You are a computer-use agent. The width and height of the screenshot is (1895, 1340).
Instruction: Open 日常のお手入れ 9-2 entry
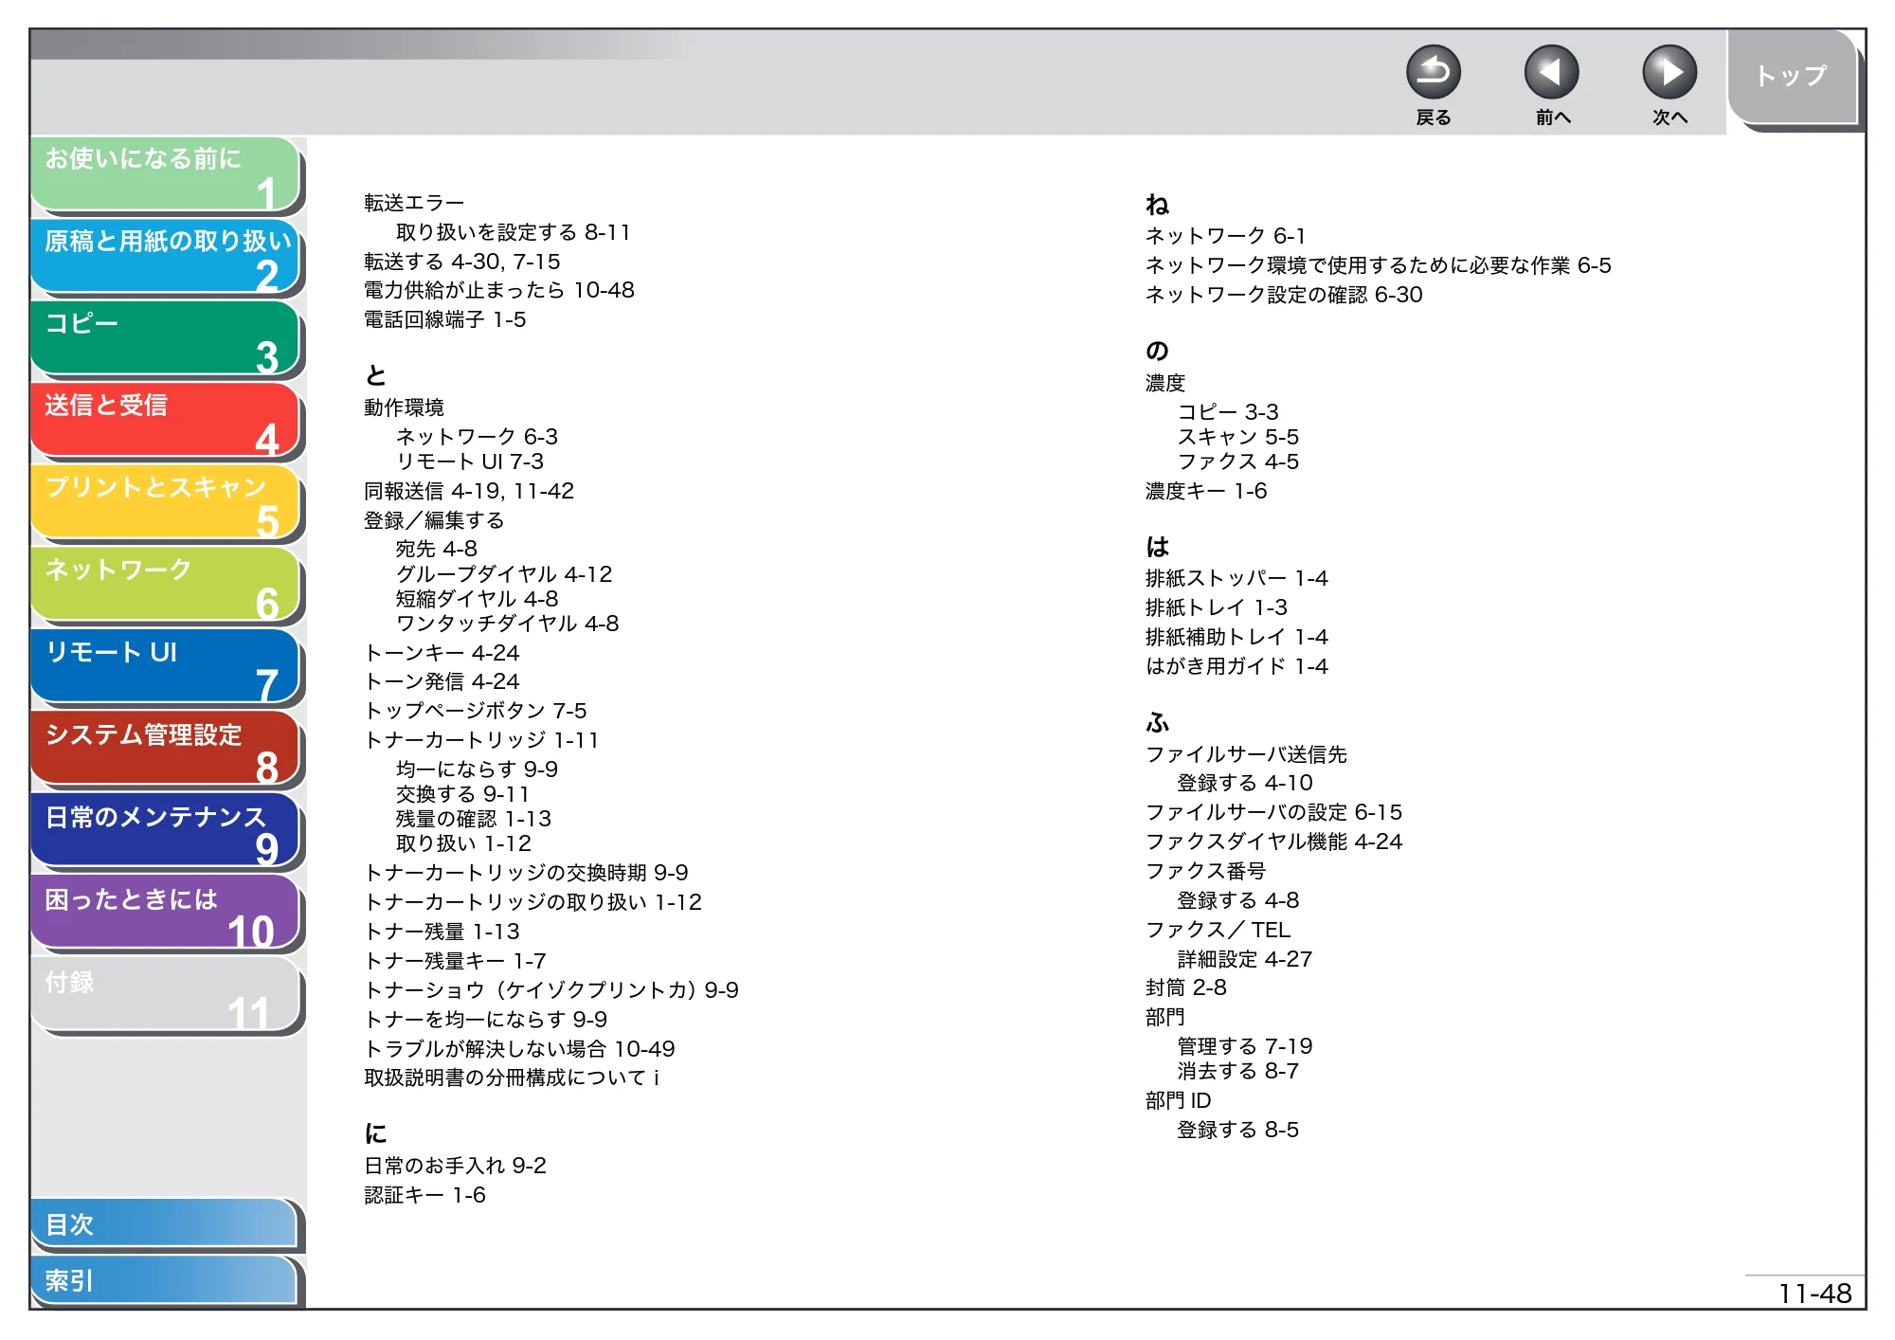click(455, 1166)
